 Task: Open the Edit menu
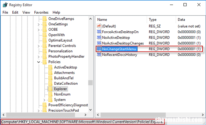15,12
